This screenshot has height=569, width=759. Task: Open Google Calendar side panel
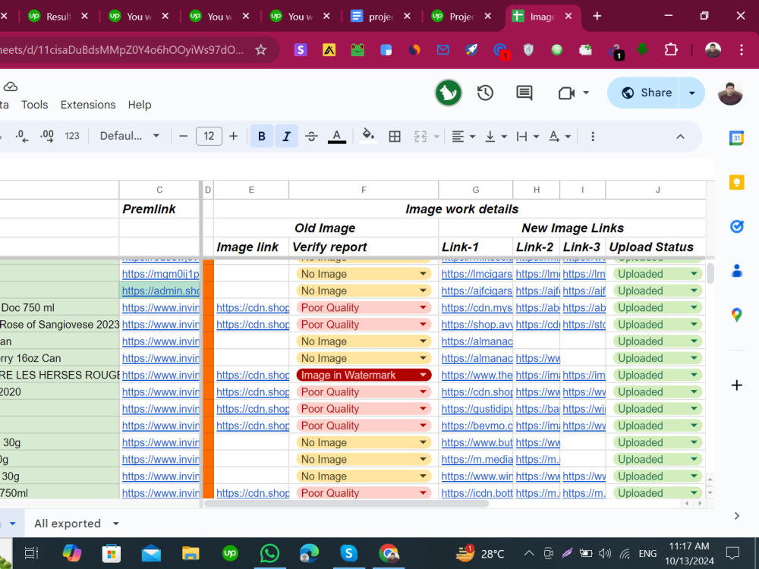point(737,138)
